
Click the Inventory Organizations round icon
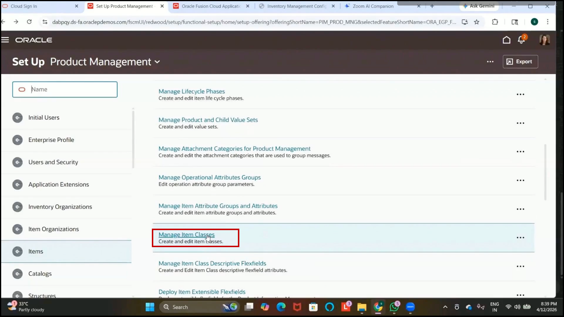[x=18, y=207]
